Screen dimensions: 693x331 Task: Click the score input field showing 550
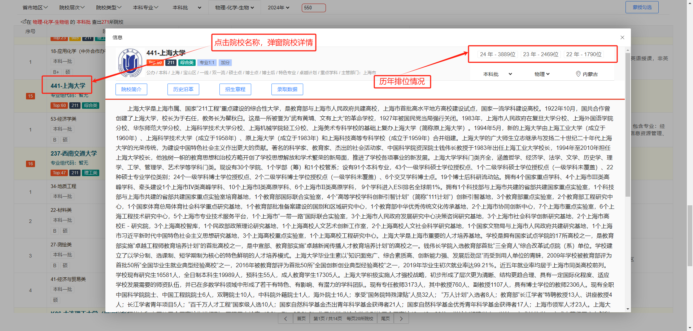(x=313, y=8)
